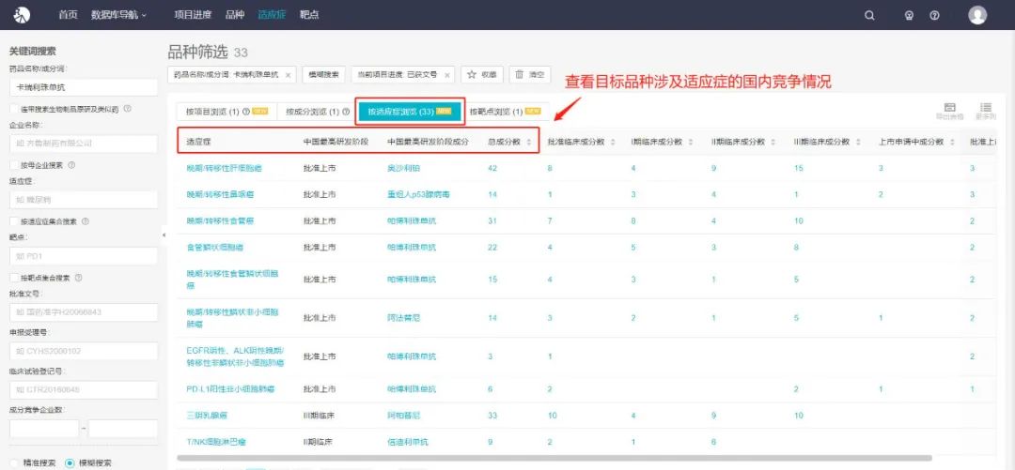The height and width of the screenshot is (470, 1015).
Task: Click the site logo in top bar
Action: coord(23,14)
